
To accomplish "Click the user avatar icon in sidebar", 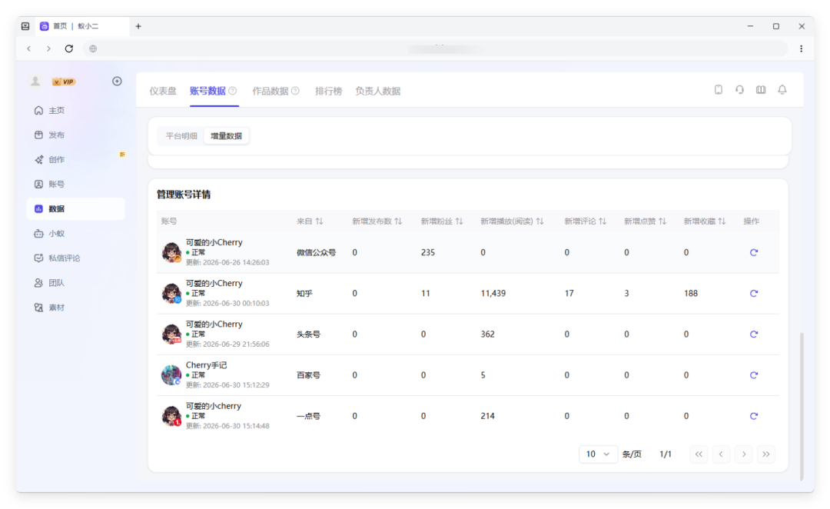I will tap(35, 81).
